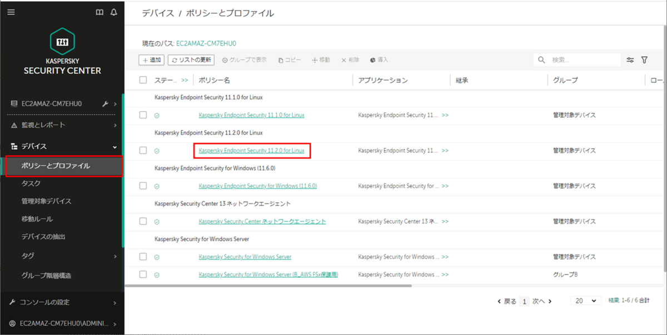Check the Endpoint Security for Windows (11.6.0) row
This screenshot has height=335, width=667.
pos(143,186)
